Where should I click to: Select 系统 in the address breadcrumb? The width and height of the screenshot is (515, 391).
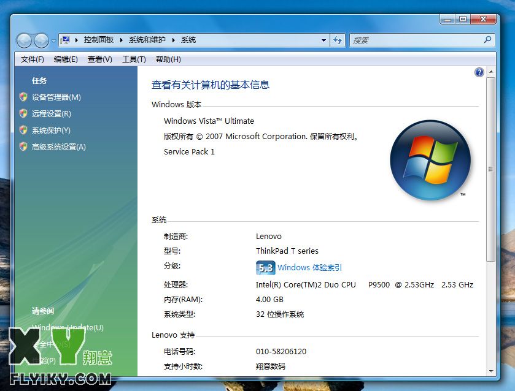pos(188,40)
